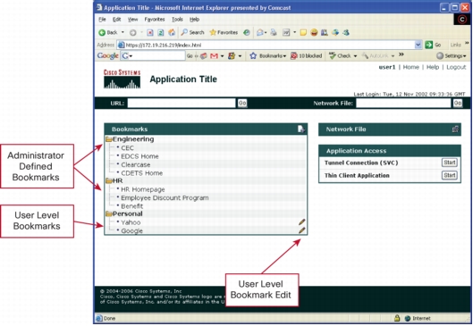Click the Home link in page header
The height and width of the screenshot is (326, 473).
tap(411, 67)
